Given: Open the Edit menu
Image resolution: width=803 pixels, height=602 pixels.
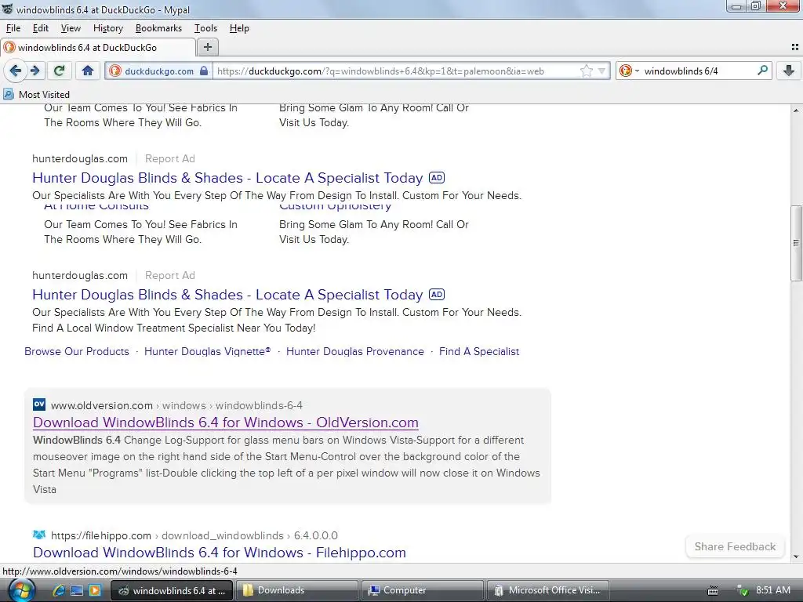Looking at the screenshot, I should coord(41,28).
